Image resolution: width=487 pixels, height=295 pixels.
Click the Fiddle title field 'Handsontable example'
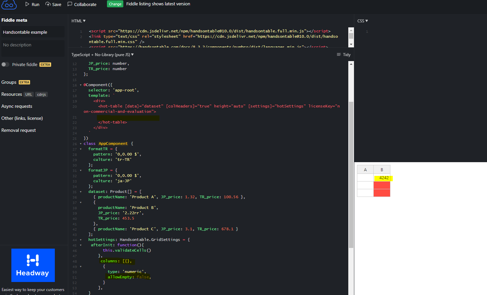(33, 32)
